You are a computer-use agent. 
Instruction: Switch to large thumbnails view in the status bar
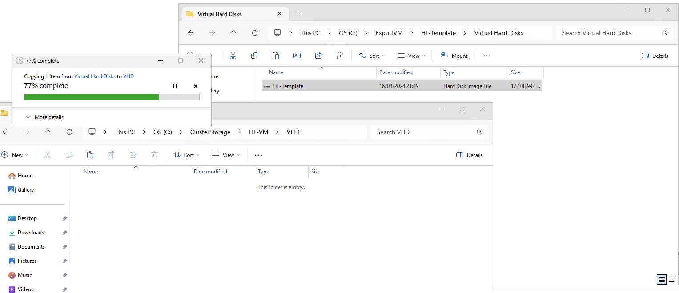(x=671, y=279)
